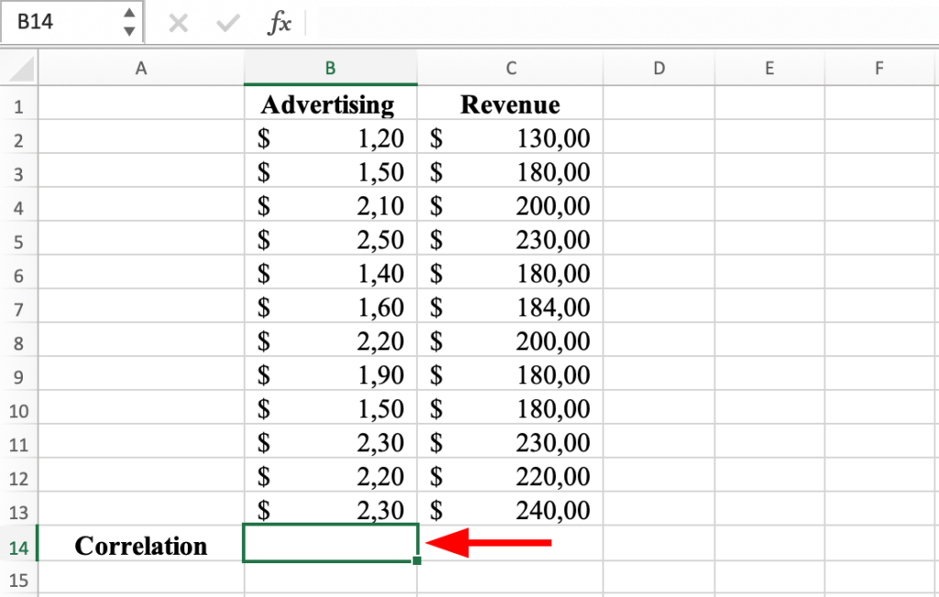
Task: Select row 14 header
Action: tap(17, 545)
